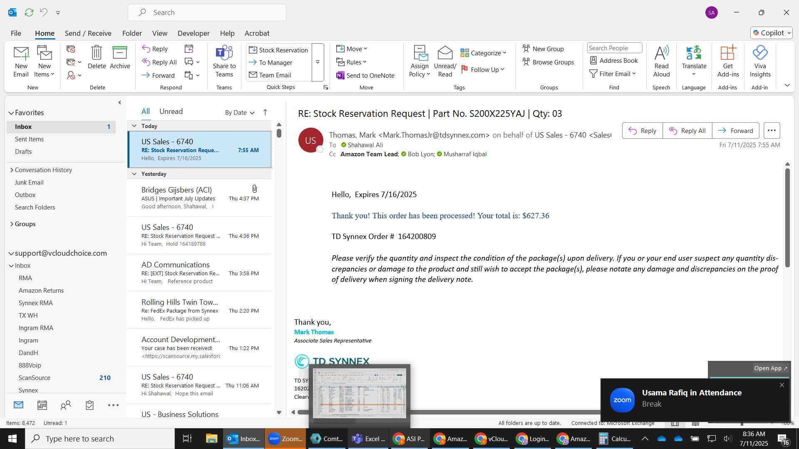Switch to Calendar view icon
Image resolution: width=799 pixels, height=449 pixels.
click(x=42, y=405)
